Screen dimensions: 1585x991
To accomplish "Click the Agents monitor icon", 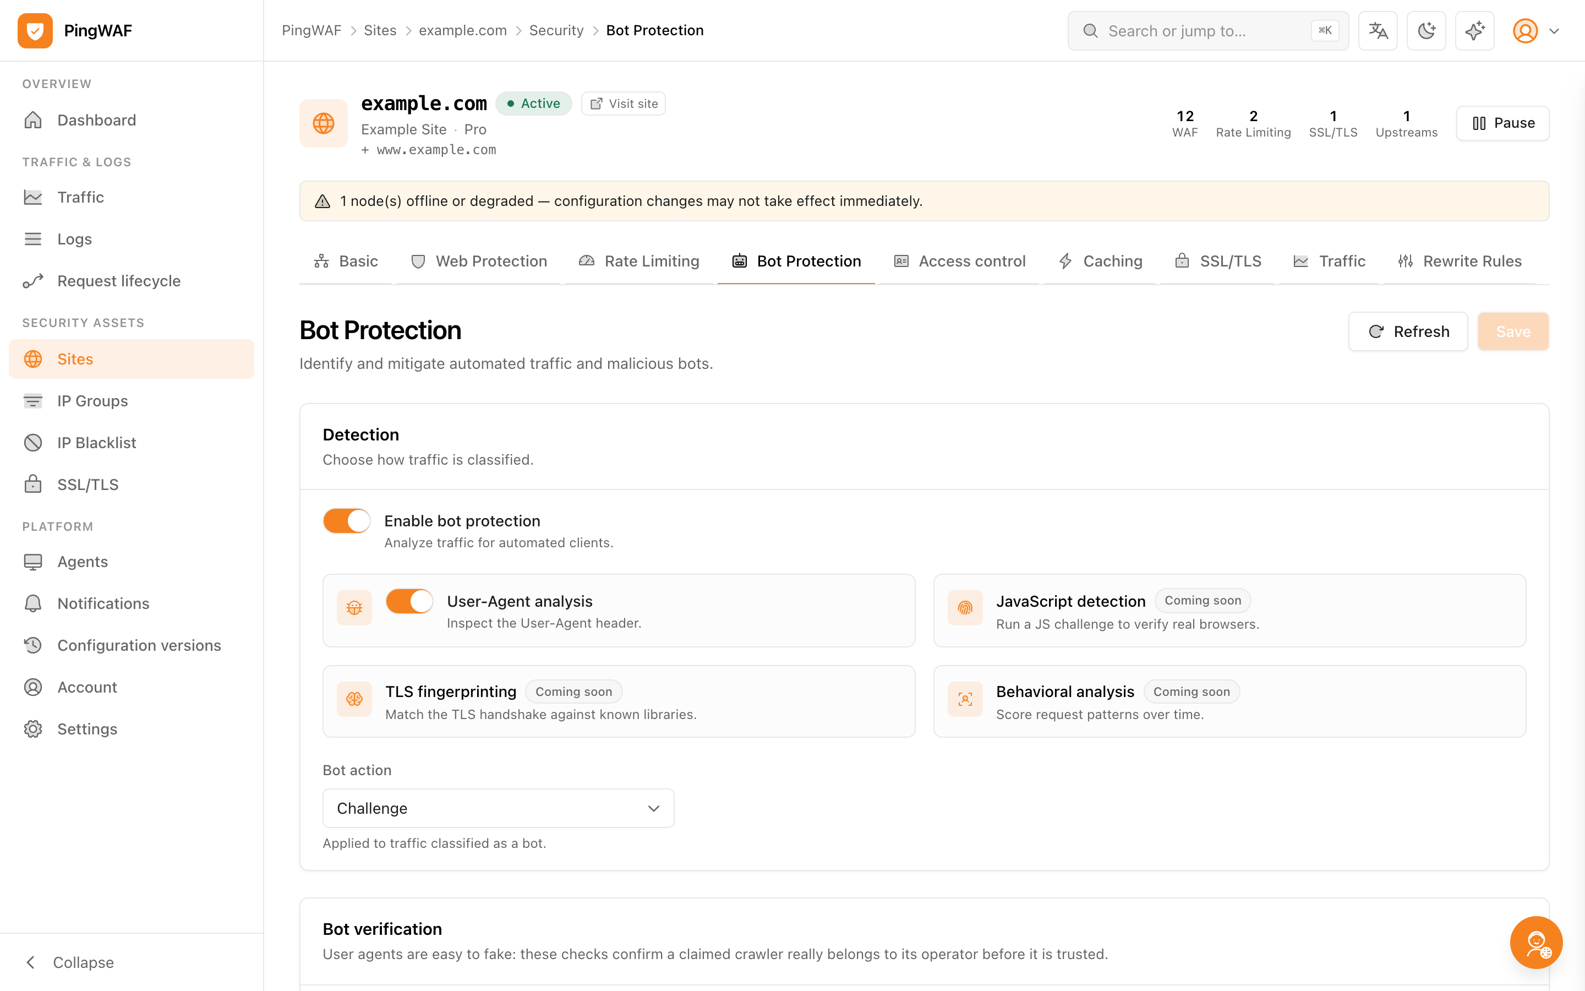I will (x=33, y=562).
